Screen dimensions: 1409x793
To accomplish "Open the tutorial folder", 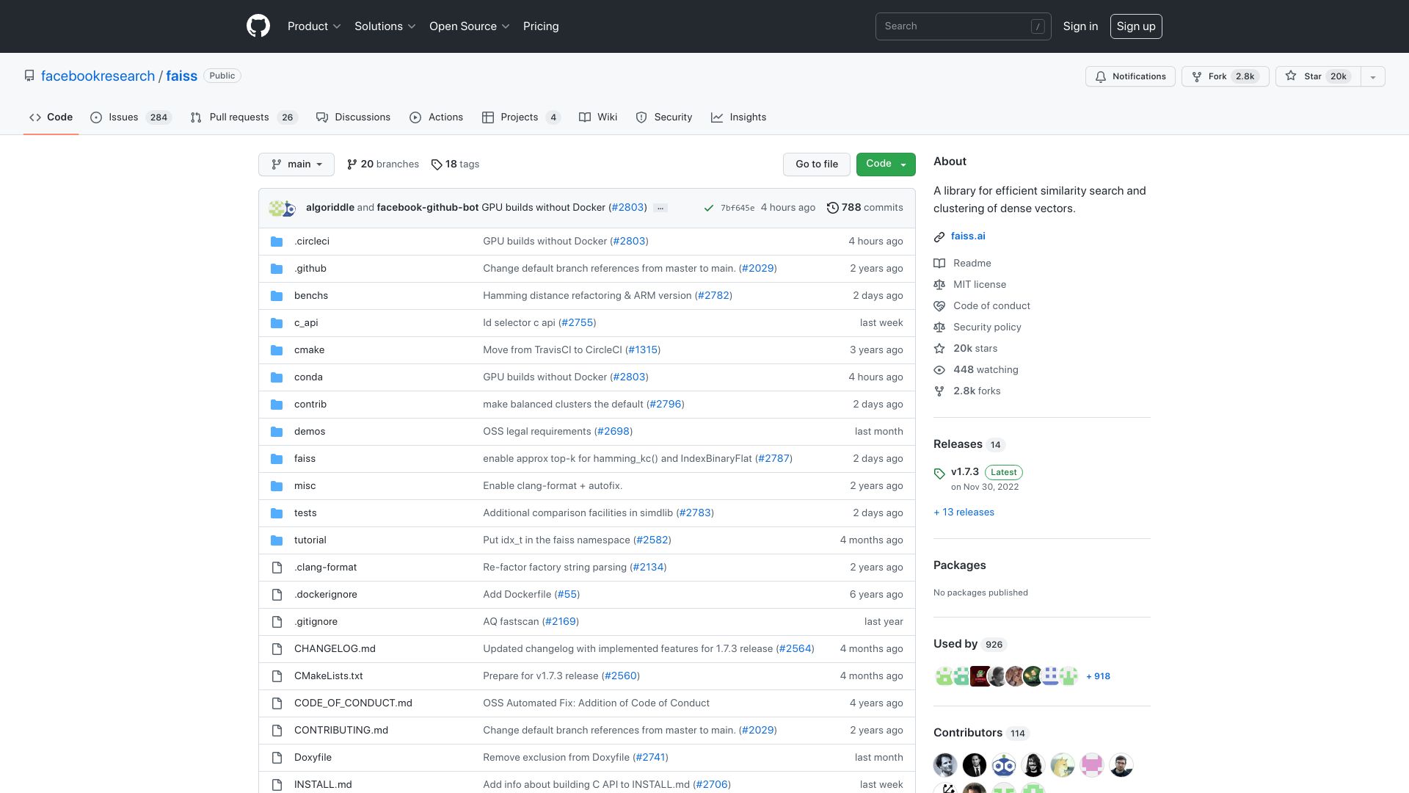I will tap(310, 540).
